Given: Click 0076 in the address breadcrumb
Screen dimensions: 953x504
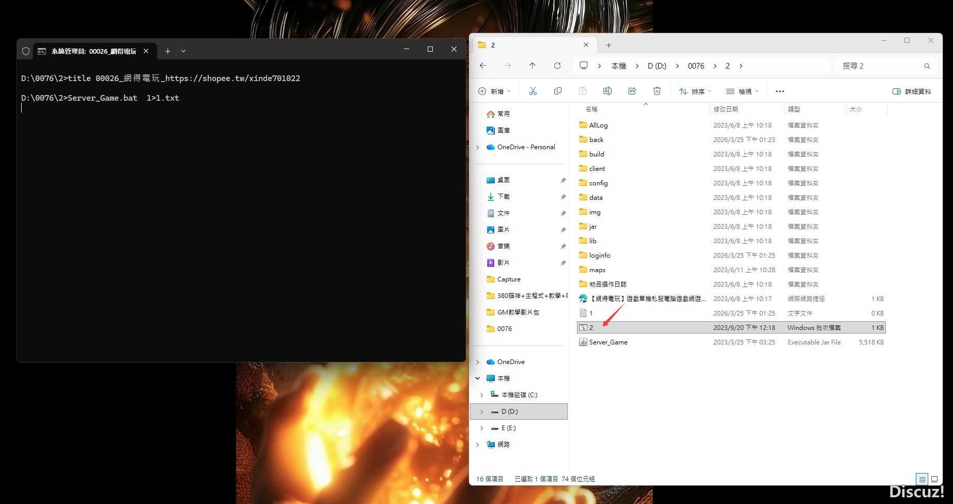Looking at the screenshot, I should pyautogui.click(x=696, y=66).
